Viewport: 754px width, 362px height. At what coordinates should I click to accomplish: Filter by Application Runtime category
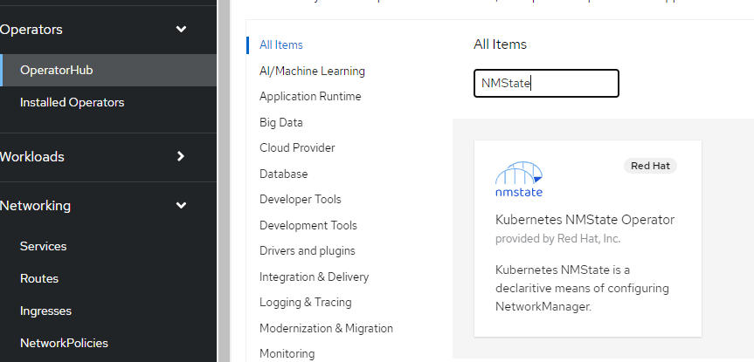pos(310,97)
